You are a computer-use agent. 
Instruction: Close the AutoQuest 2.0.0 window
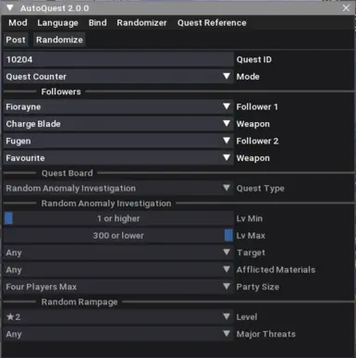pos(346,7)
